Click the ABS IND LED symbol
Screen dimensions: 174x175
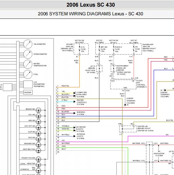coord(39,122)
